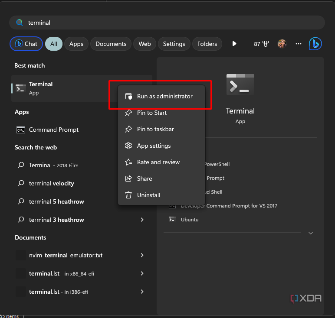Screen dimensions: 335x318
Task: Search web for Terminal 2018 Film
Action: 64,165
